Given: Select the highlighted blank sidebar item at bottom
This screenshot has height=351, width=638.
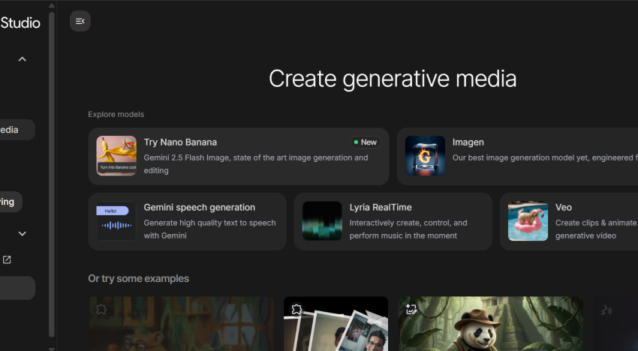Looking at the screenshot, I should click(17, 288).
